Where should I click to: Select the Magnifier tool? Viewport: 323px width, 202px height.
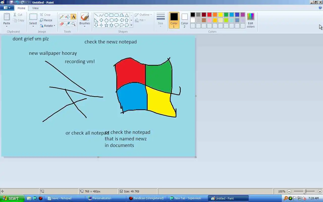73,24
